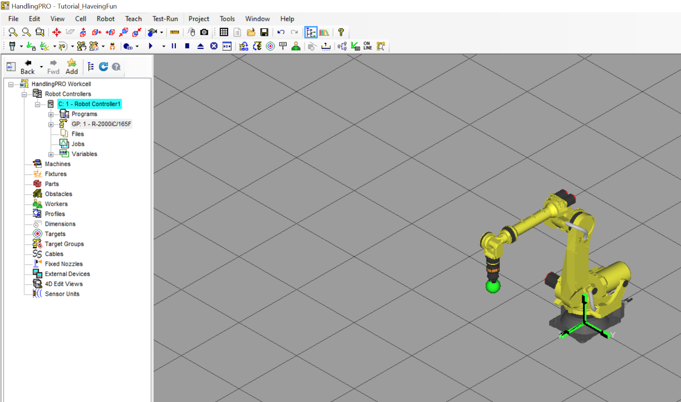The height and width of the screenshot is (402, 681).
Task: Click the Add star button
Action: click(x=72, y=67)
